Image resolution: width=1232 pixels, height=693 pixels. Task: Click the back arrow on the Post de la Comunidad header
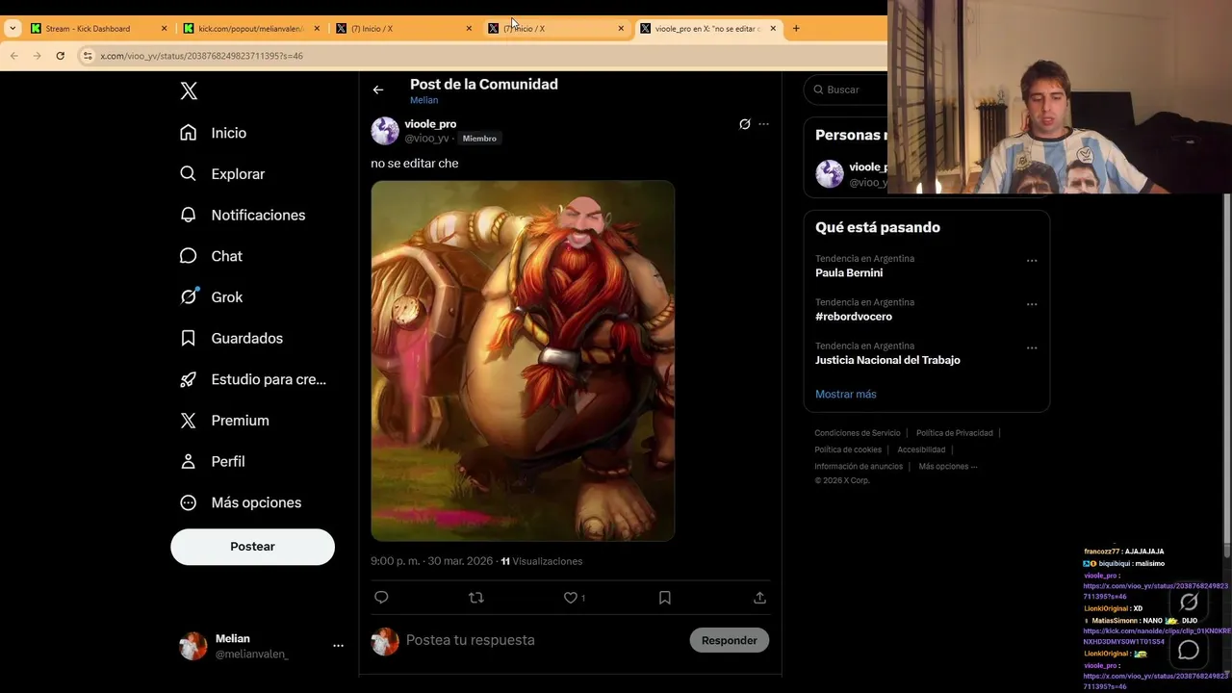(378, 90)
